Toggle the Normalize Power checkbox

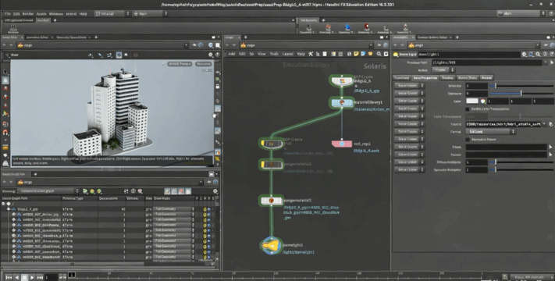click(x=468, y=140)
